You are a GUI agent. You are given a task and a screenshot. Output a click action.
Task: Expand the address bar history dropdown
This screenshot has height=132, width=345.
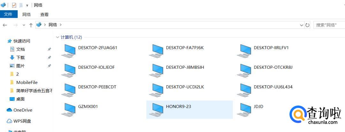[302, 25]
